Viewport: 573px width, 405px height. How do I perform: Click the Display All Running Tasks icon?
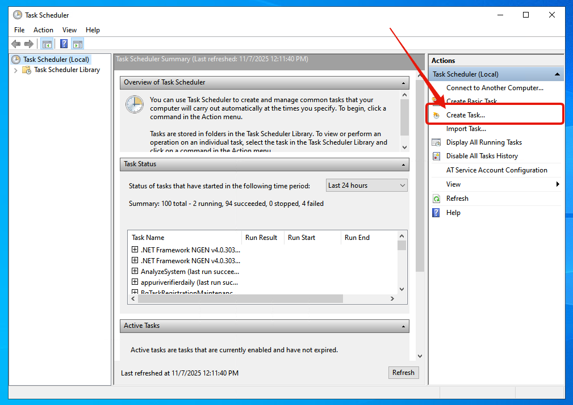pyautogui.click(x=436, y=142)
